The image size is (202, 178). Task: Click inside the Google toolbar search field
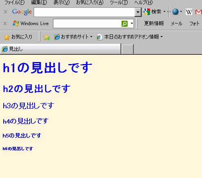point(84,12)
